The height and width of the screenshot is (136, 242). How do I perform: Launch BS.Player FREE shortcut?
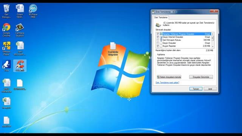[33, 11]
